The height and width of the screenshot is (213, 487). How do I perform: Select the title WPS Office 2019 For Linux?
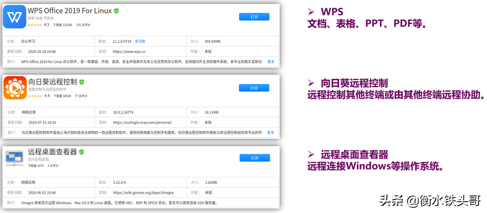pyautogui.click(x=70, y=11)
